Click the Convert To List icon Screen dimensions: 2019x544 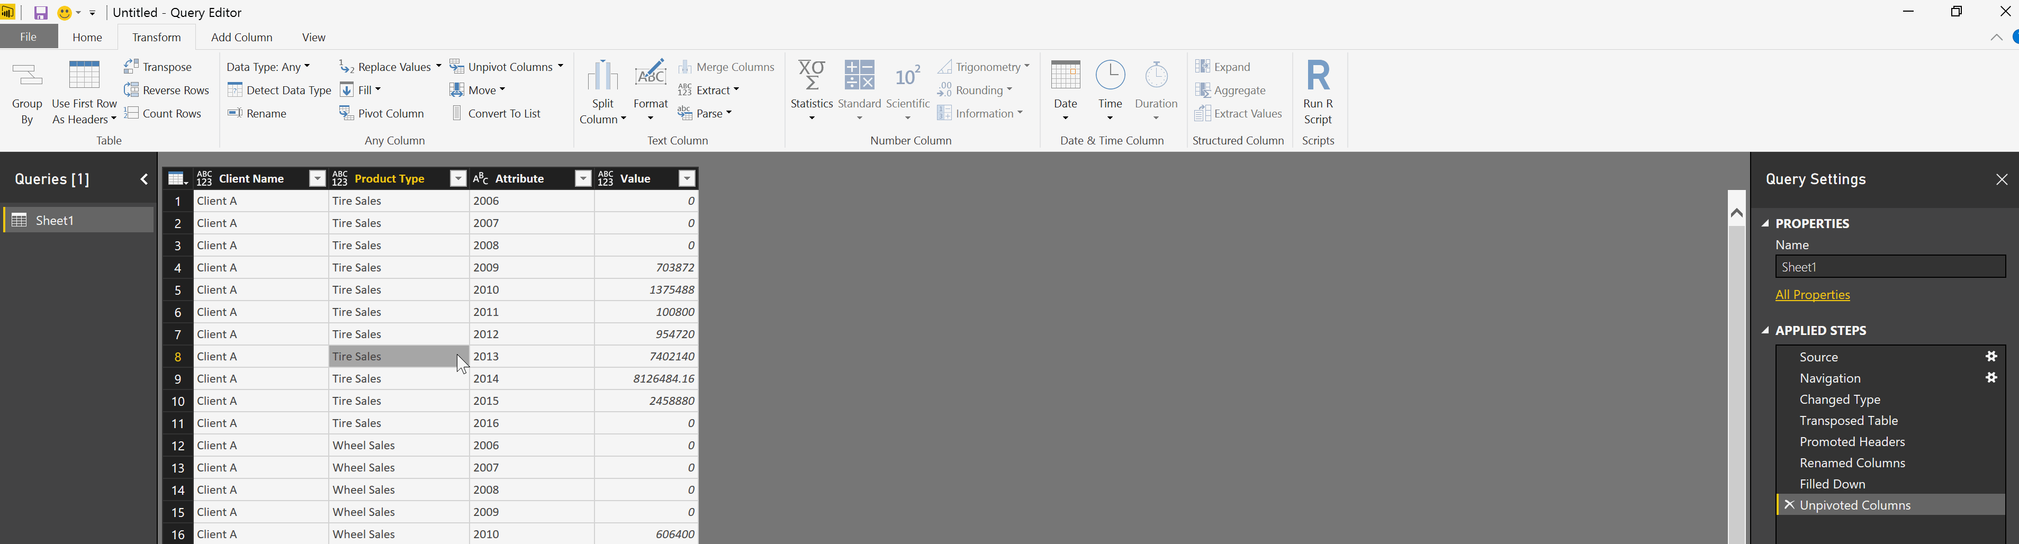(x=458, y=114)
